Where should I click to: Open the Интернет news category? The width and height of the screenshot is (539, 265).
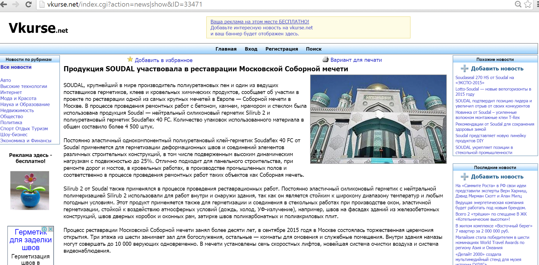point(11,92)
